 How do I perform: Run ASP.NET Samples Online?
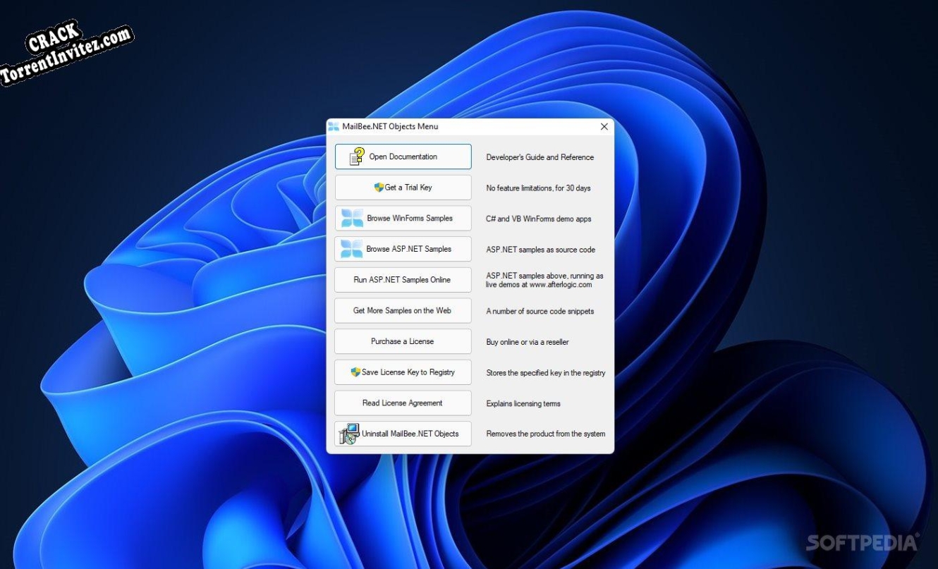[x=403, y=279]
